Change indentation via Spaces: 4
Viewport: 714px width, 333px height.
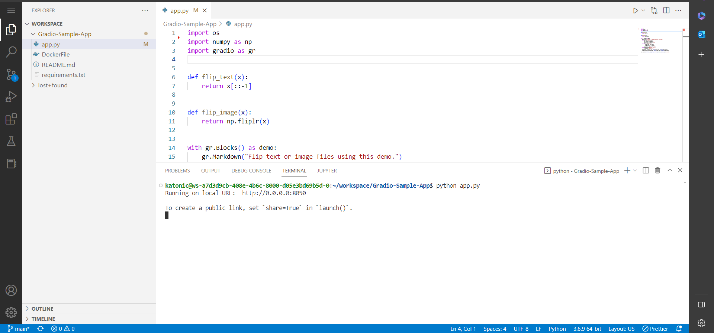pos(495,329)
